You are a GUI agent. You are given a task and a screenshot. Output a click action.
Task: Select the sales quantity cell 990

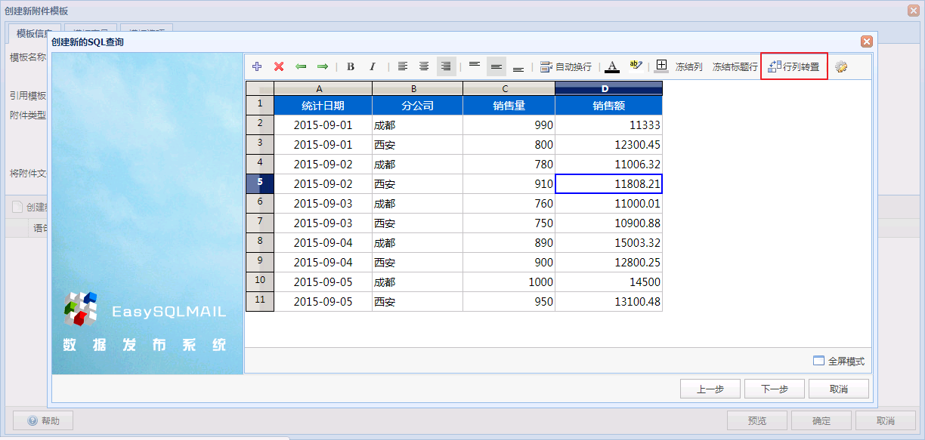tap(509, 125)
